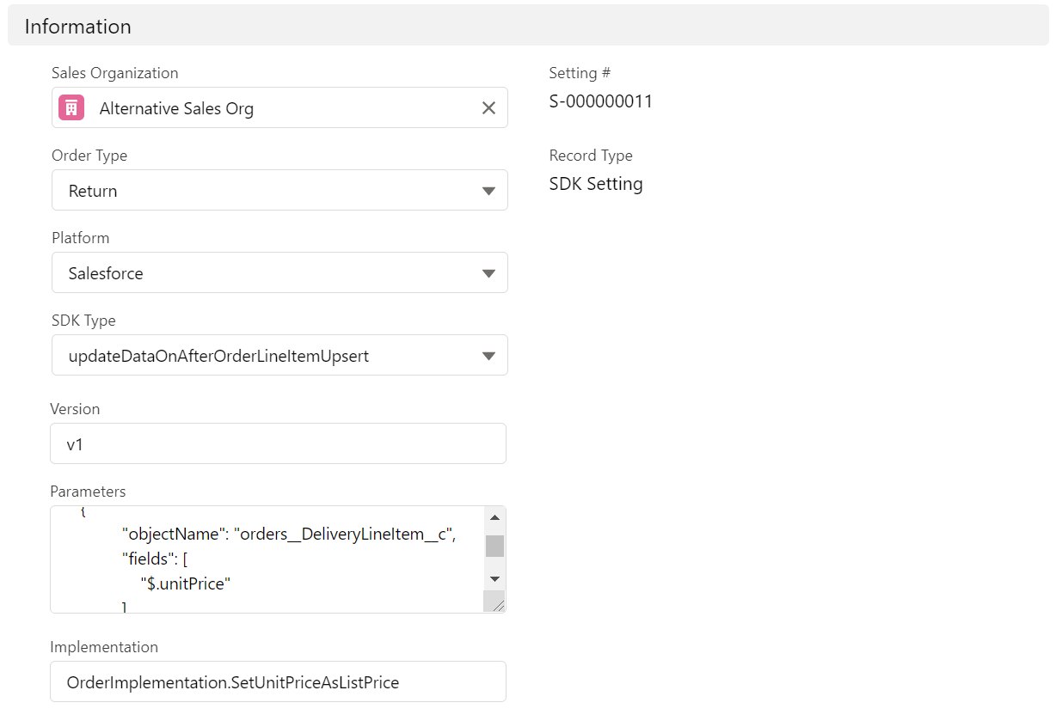1056x727 pixels.
Task: Collapse the Information section header
Action: 78,27
